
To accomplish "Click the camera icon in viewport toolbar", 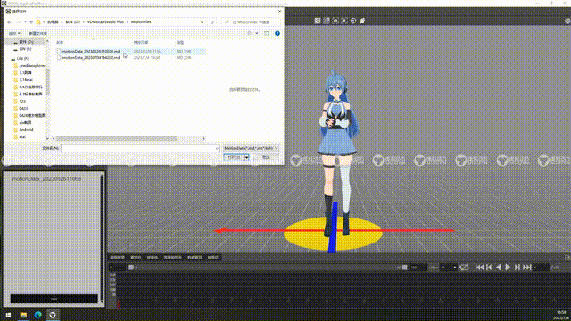I will [335, 21].
